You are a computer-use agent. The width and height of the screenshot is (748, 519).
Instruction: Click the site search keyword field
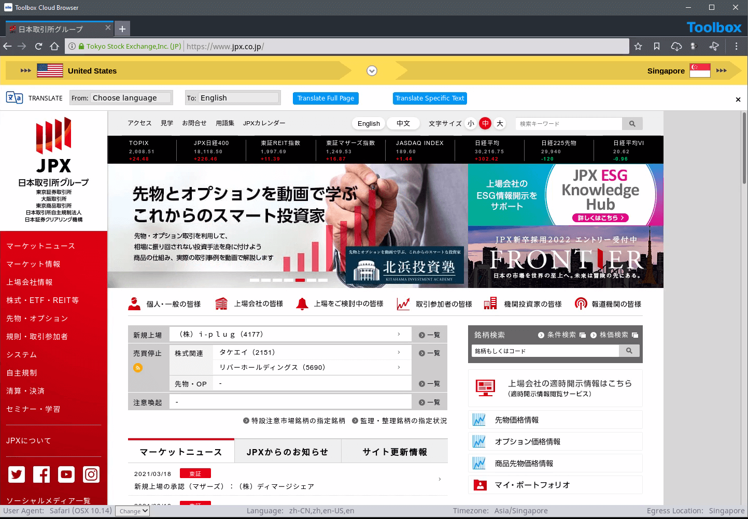569,123
